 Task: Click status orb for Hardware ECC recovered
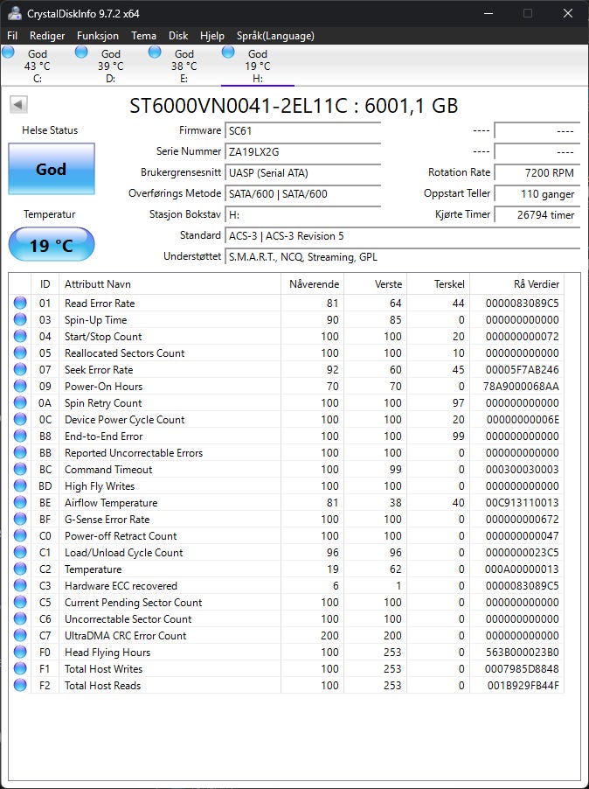(x=20, y=585)
